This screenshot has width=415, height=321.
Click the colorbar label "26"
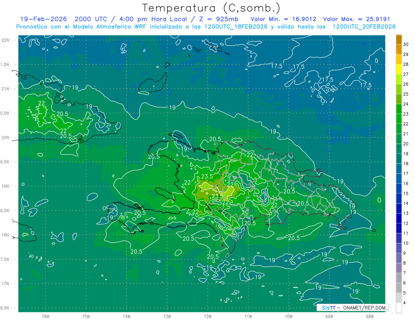[x=406, y=84]
